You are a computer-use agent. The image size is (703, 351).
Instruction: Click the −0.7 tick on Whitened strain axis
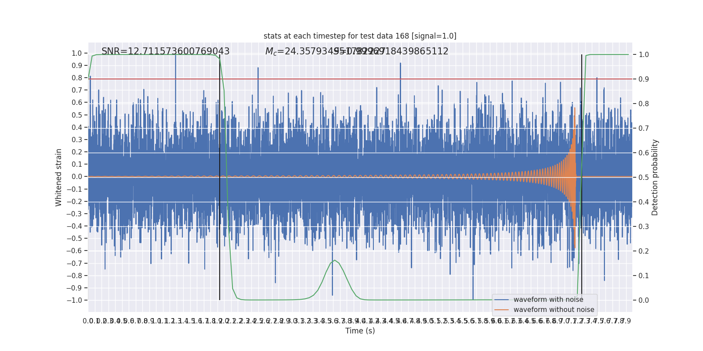(x=74, y=263)
